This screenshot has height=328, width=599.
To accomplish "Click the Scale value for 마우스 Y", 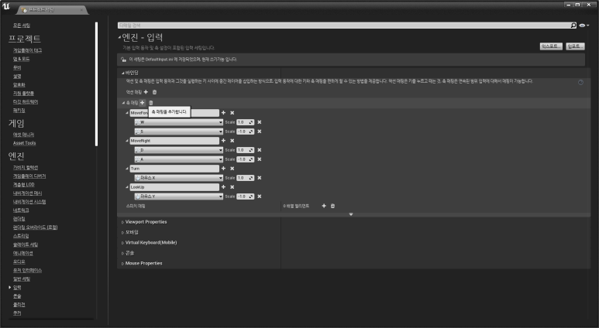I will [x=245, y=196].
